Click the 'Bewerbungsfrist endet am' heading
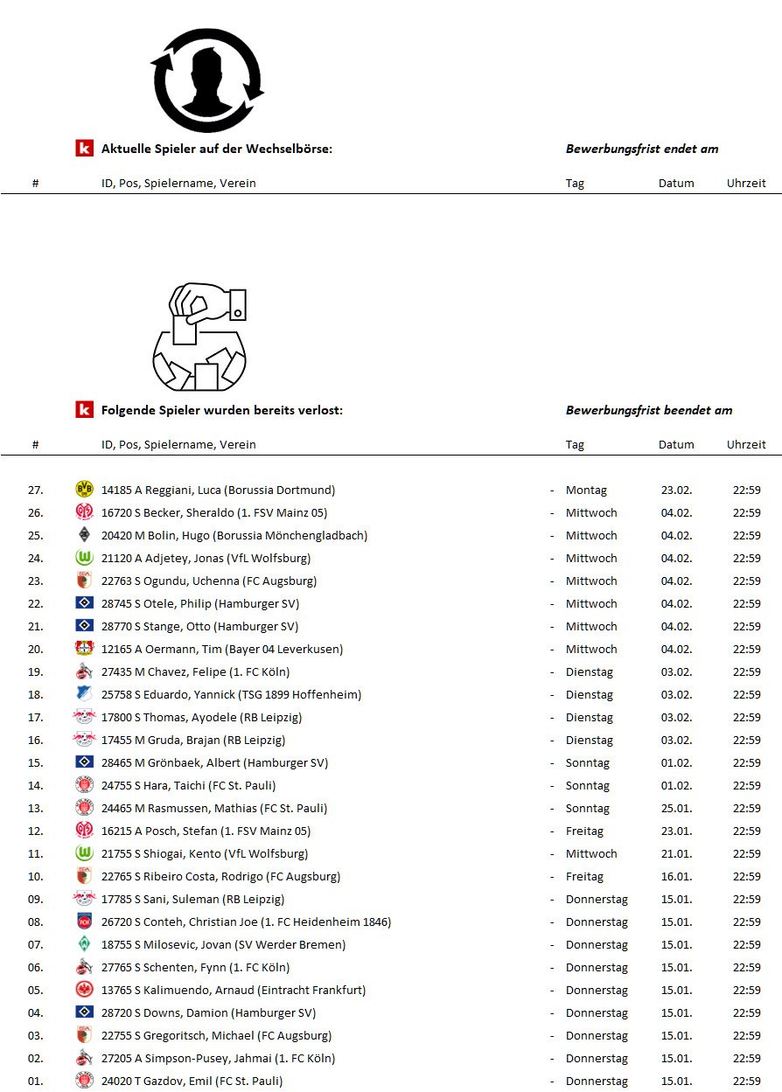Screen dimensions: 782x1092 [641, 149]
